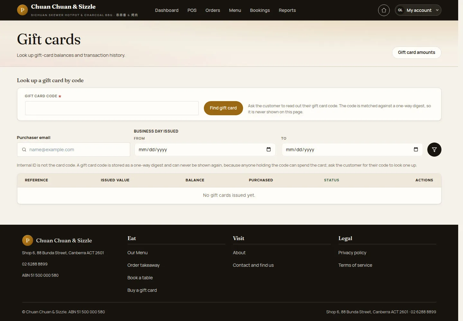Open Book a table footer link
463x321 pixels.
140,278
